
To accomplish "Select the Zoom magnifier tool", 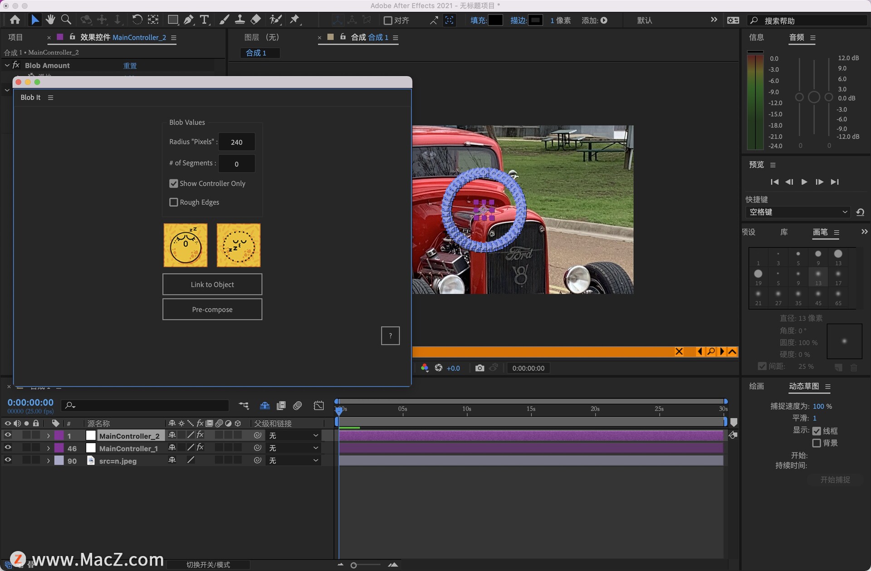I will (66, 19).
